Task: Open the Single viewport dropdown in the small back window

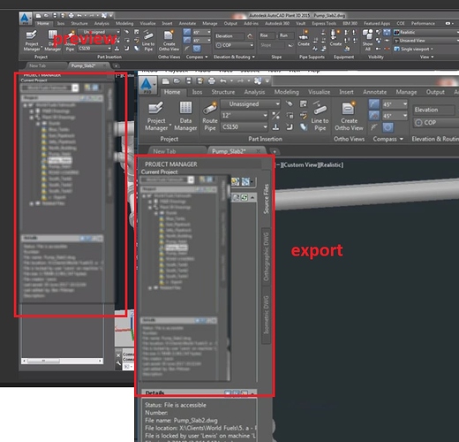Action: click(x=414, y=49)
